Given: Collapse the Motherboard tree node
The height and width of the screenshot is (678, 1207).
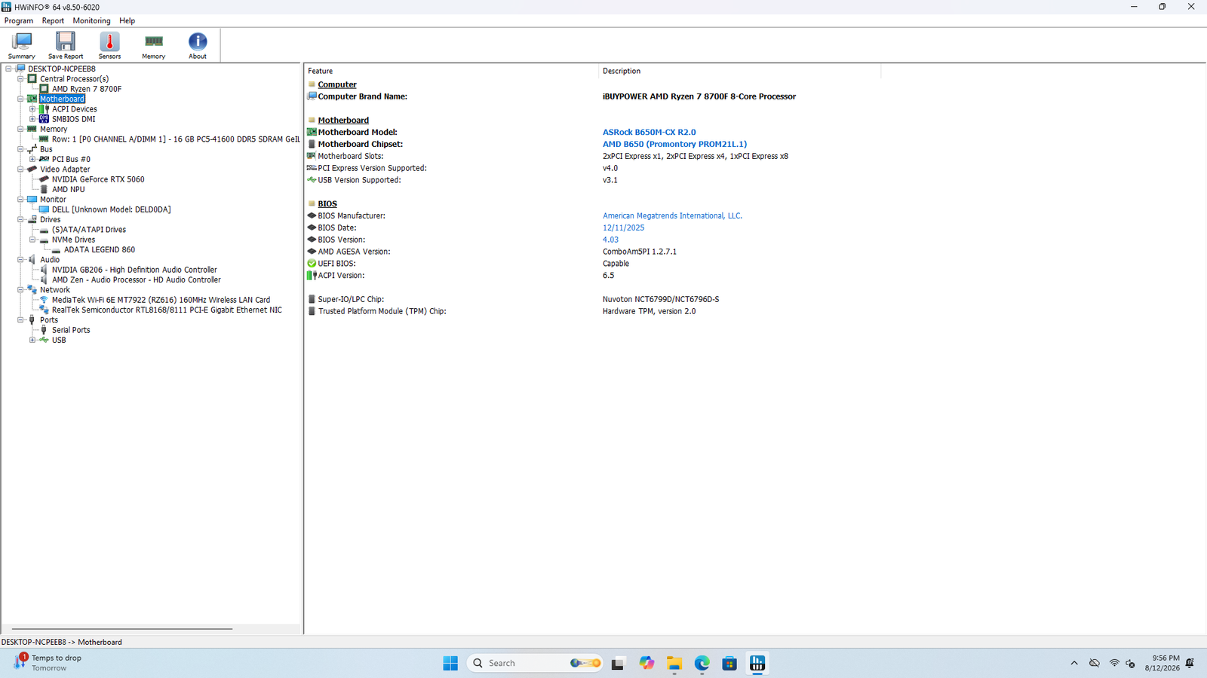Looking at the screenshot, I should tap(21, 99).
